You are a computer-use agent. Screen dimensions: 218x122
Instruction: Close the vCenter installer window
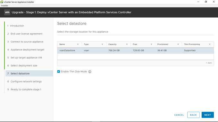point(214,2)
